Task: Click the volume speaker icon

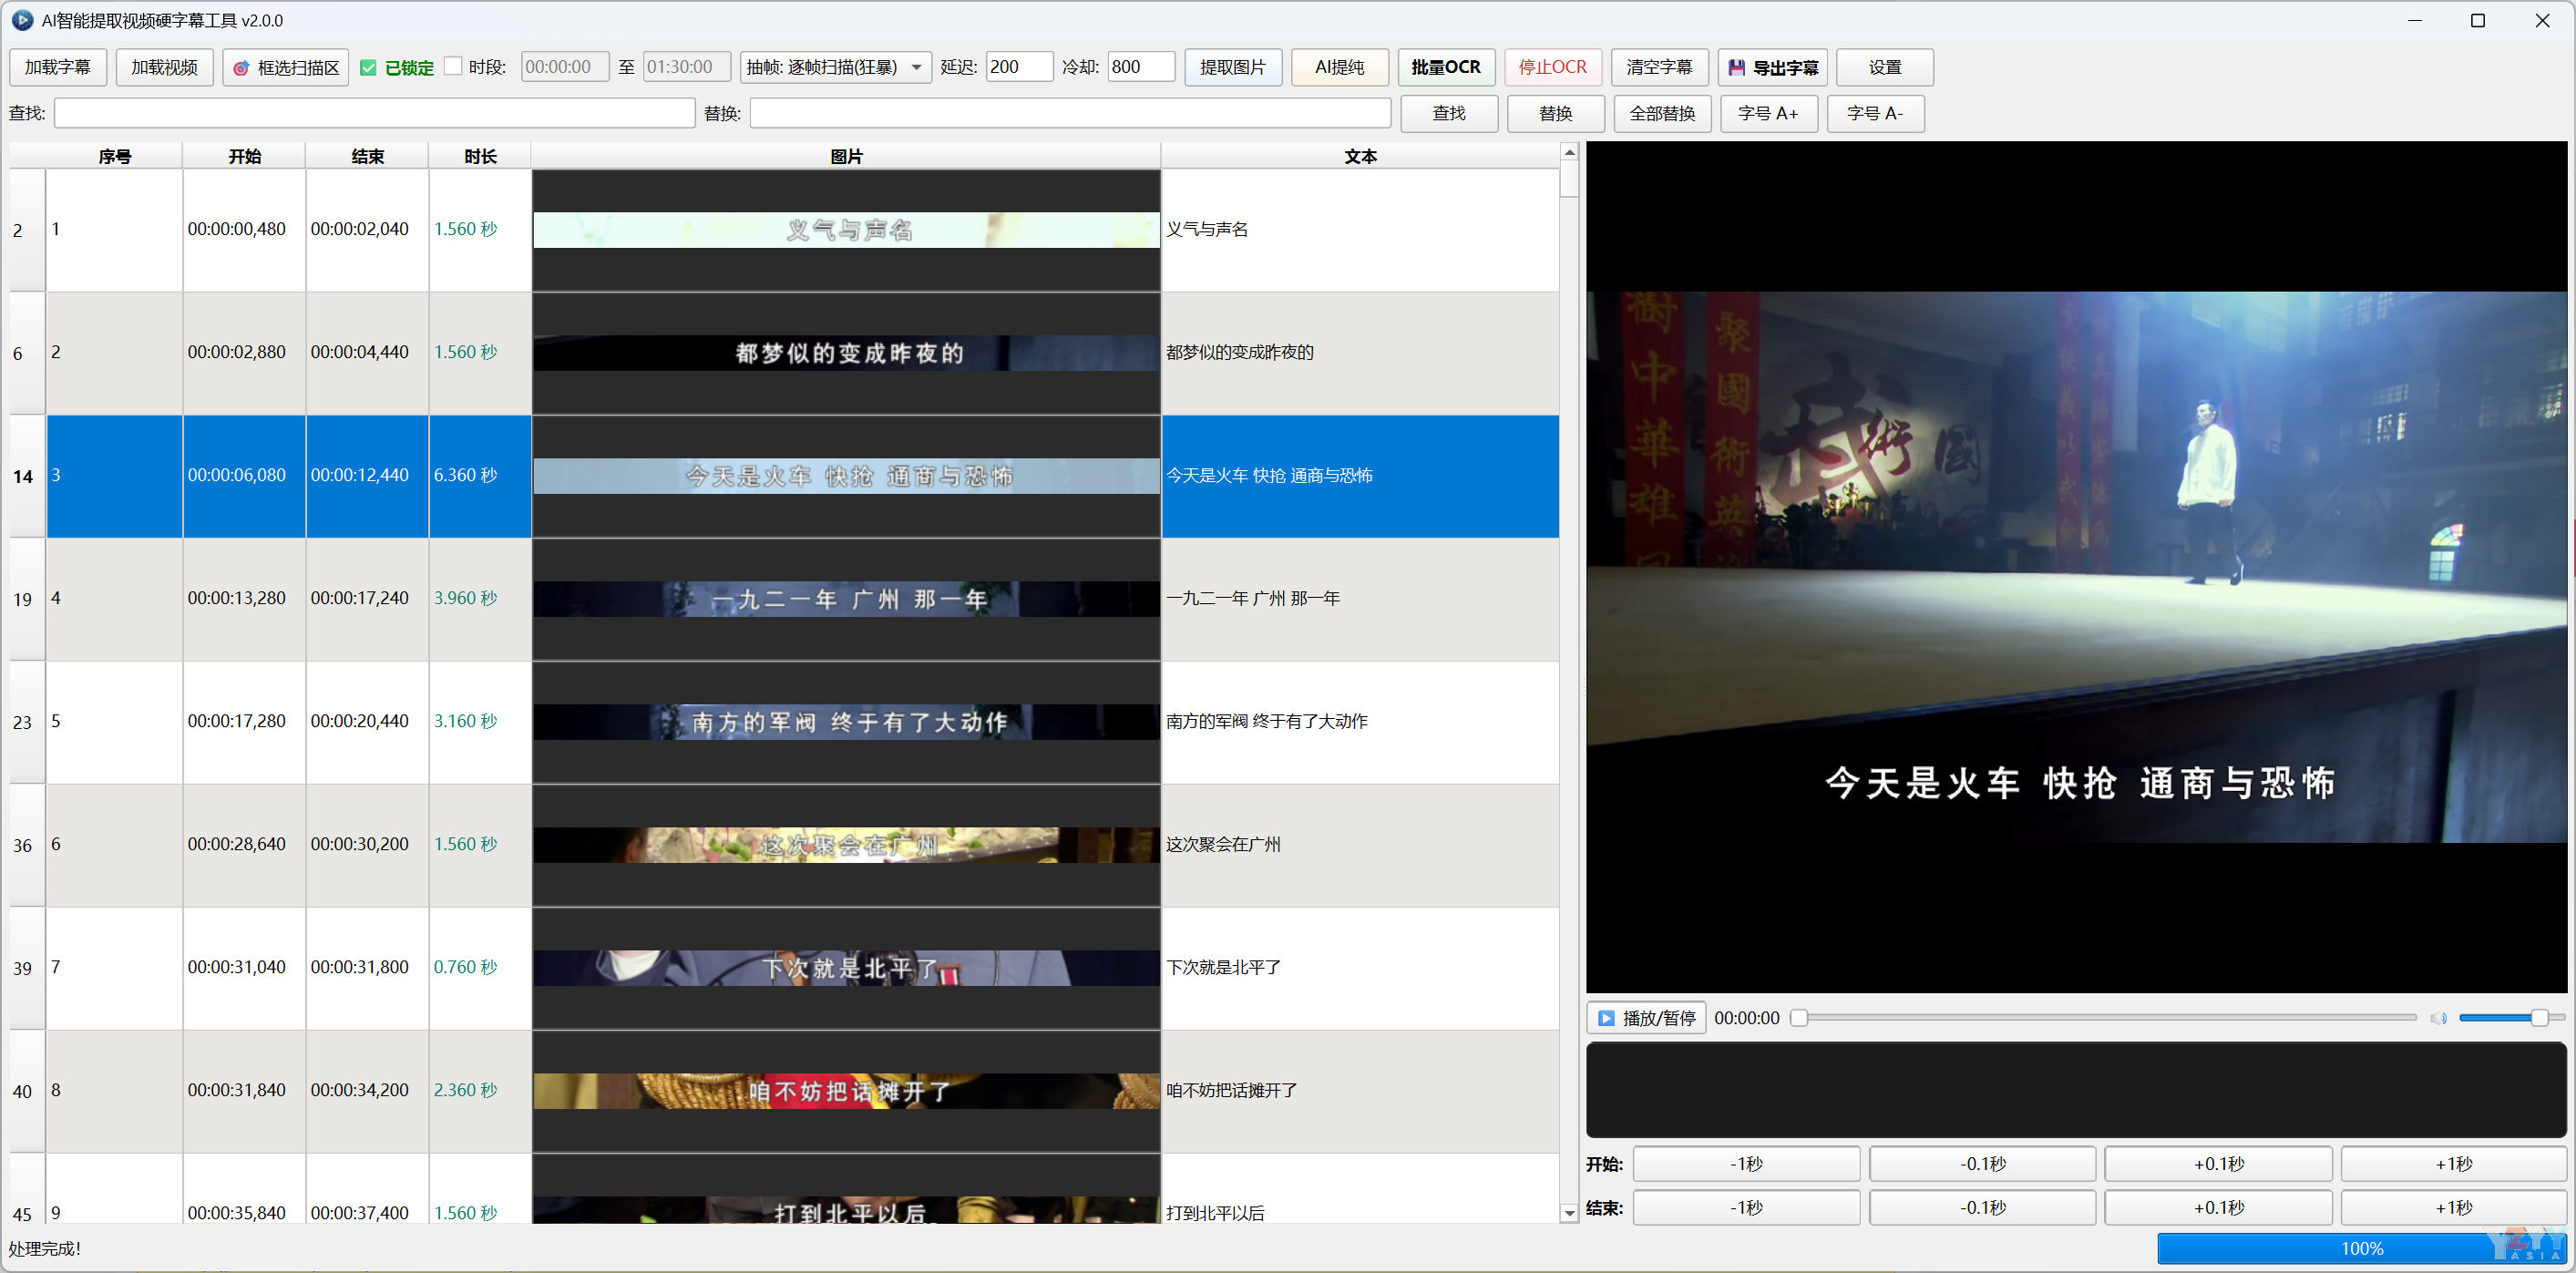Action: pyautogui.click(x=2439, y=1018)
